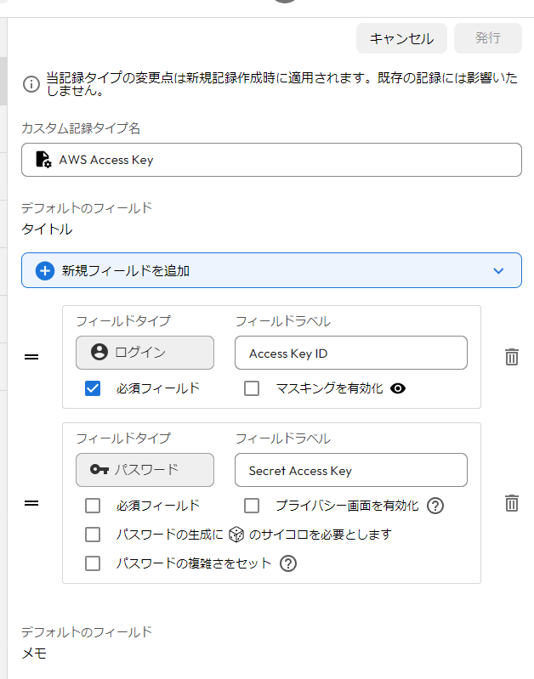Click the info icon near the notice
The width and height of the screenshot is (534, 679).
coord(31,83)
